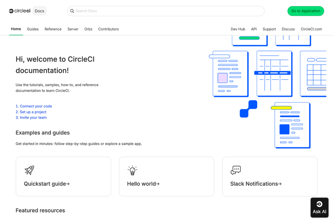Click the 'Examples and guides' heading
This screenshot has height=222, width=333.
point(43,133)
